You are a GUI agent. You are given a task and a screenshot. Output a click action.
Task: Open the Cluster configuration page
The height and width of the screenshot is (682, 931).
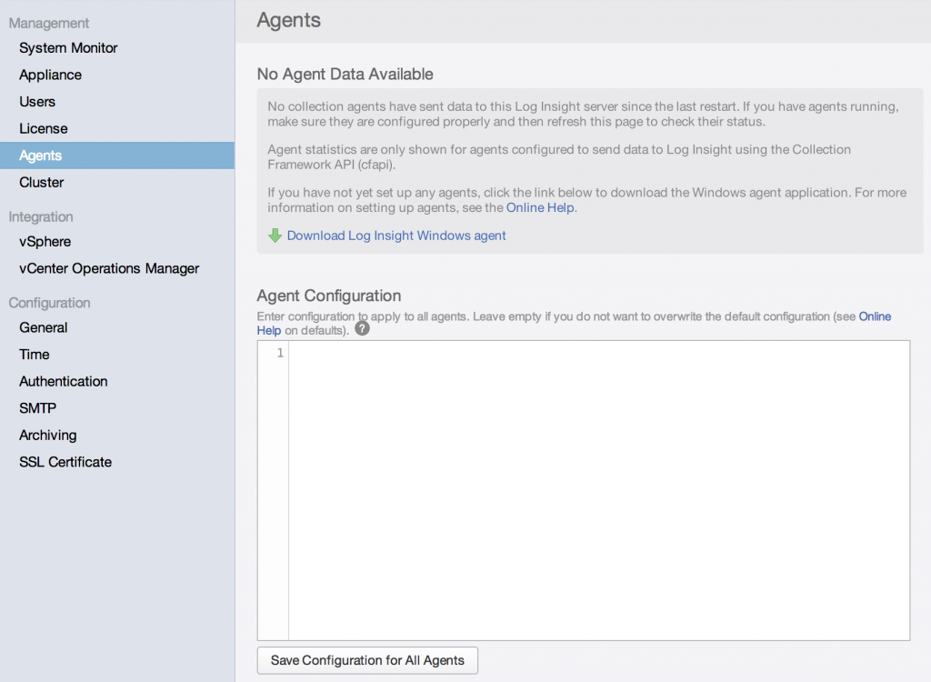pyautogui.click(x=43, y=182)
